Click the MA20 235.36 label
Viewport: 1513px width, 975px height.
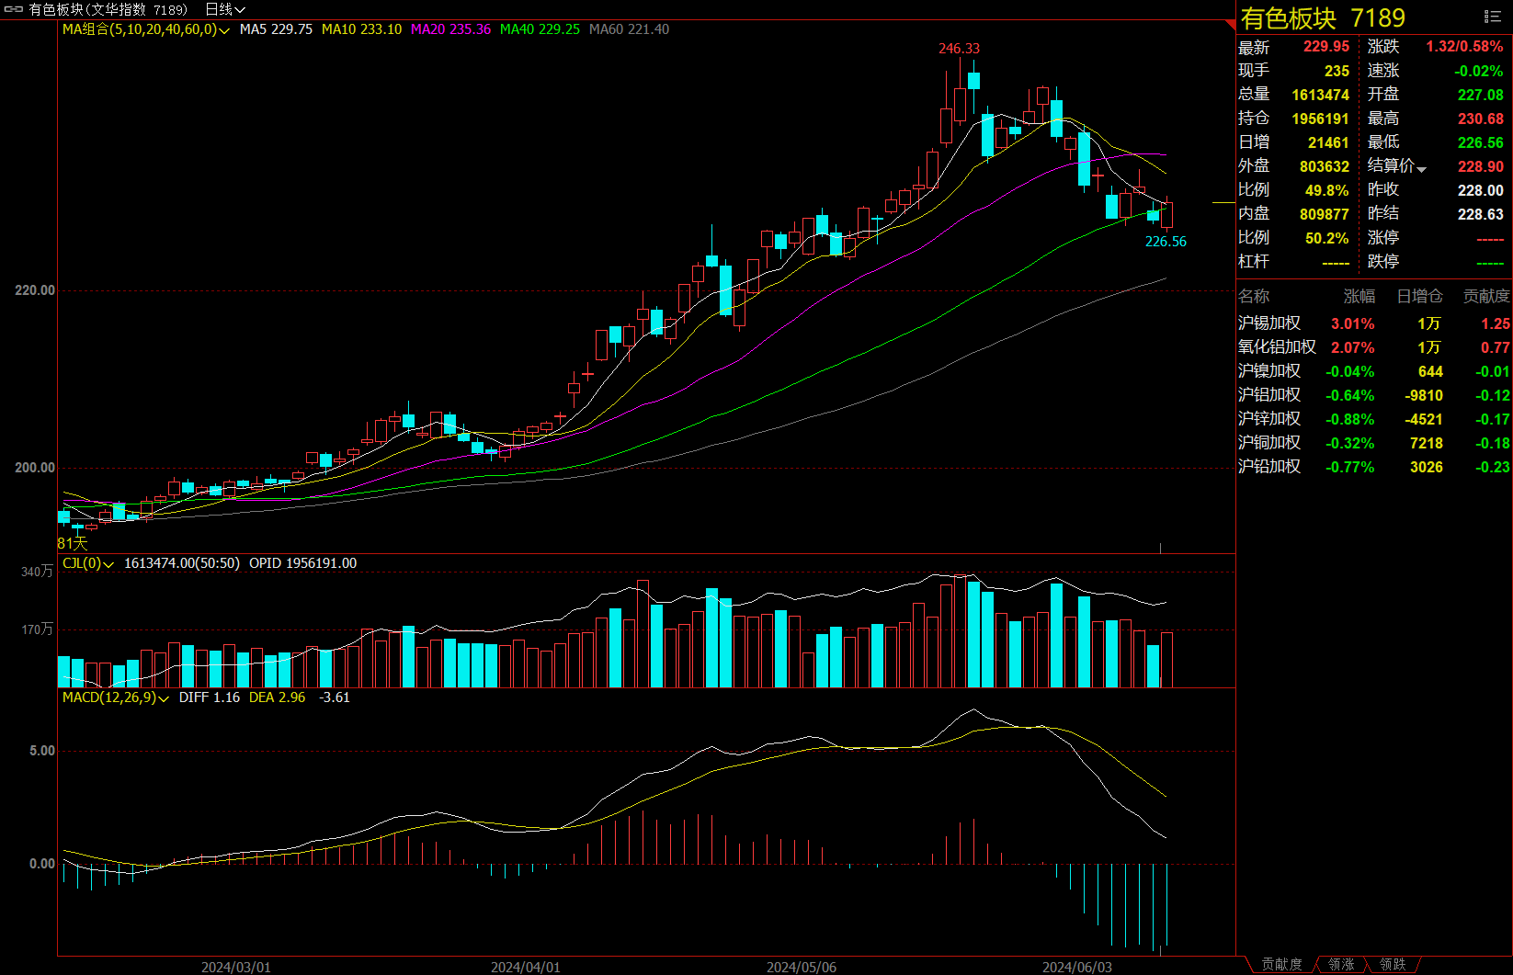coord(450,29)
